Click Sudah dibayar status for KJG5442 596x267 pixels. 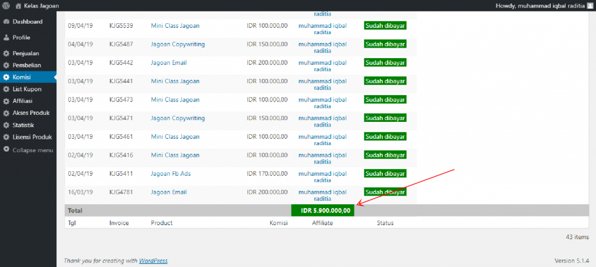[x=385, y=63]
